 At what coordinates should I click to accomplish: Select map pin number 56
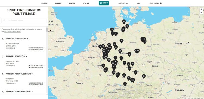point(120,51)
